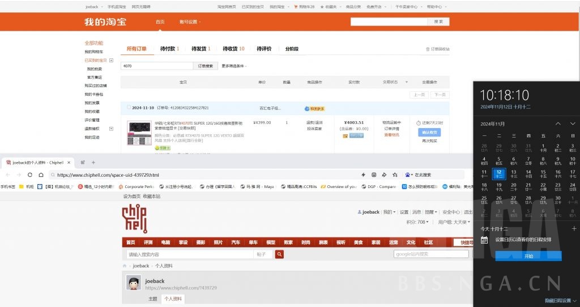Screen dimensions: 580x307
Task: Click the calendar agenda icon
Action: [x=484, y=240]
